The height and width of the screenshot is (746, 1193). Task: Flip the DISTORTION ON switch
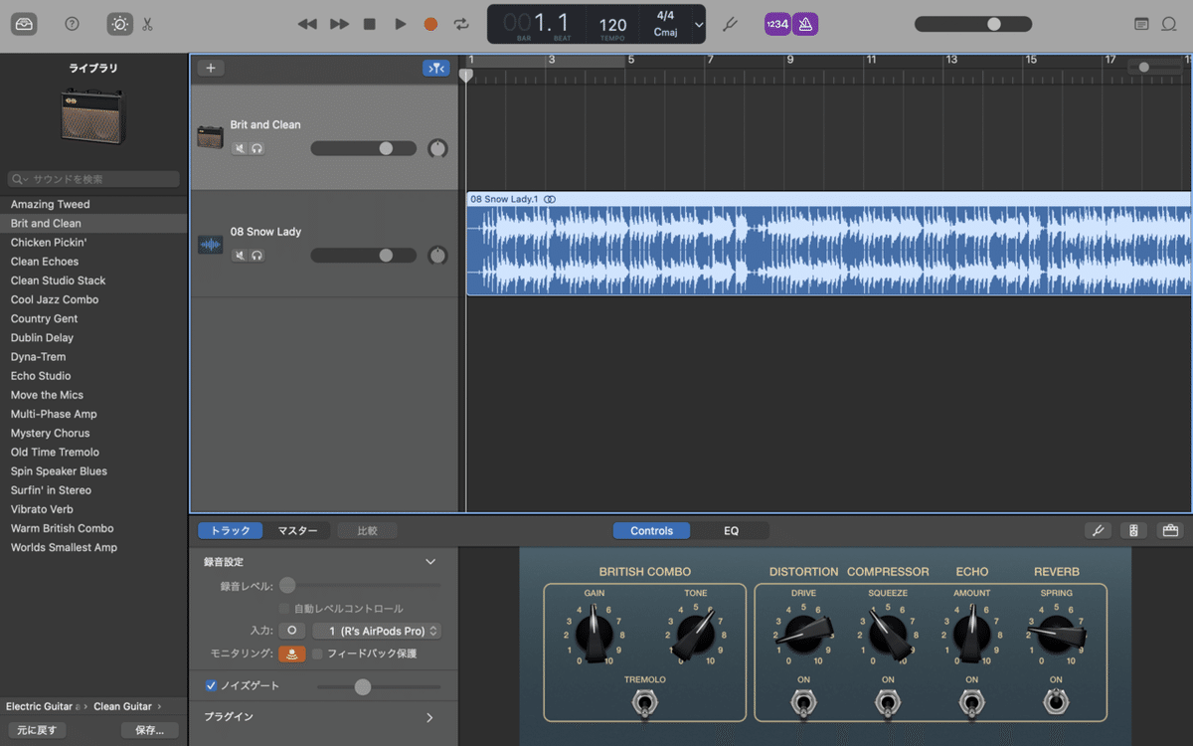point(803,704)
